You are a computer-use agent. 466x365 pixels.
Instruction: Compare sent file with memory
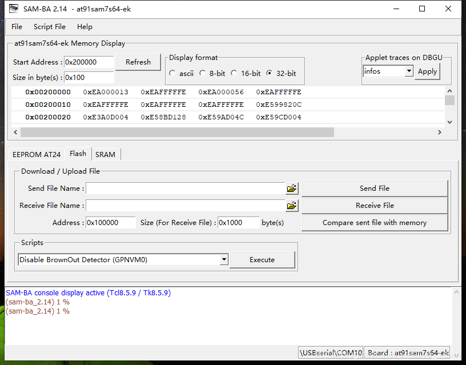click(x=375, y=223)
